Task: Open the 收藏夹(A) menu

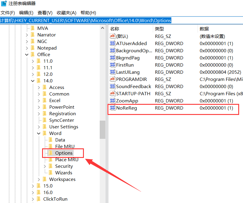Action: tap(67, 13)
